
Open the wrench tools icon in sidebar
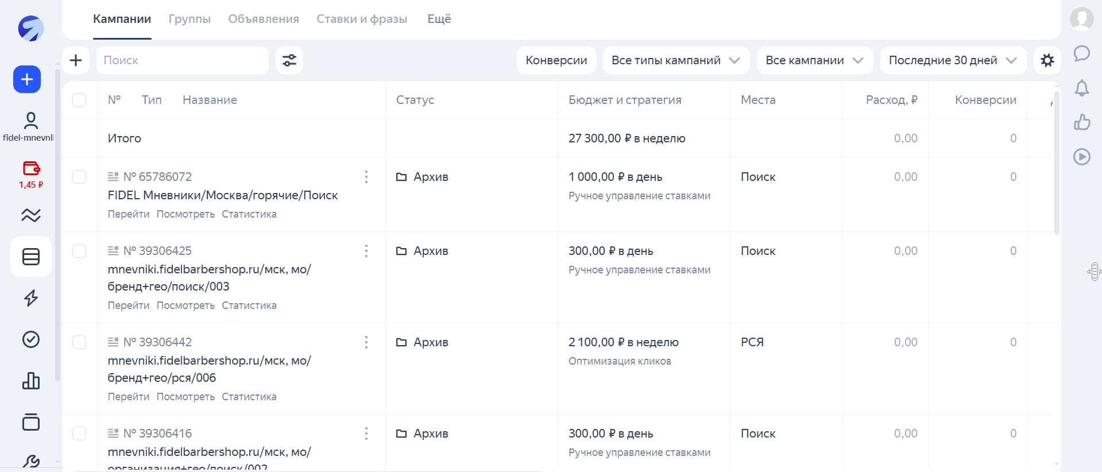(31, 461)
